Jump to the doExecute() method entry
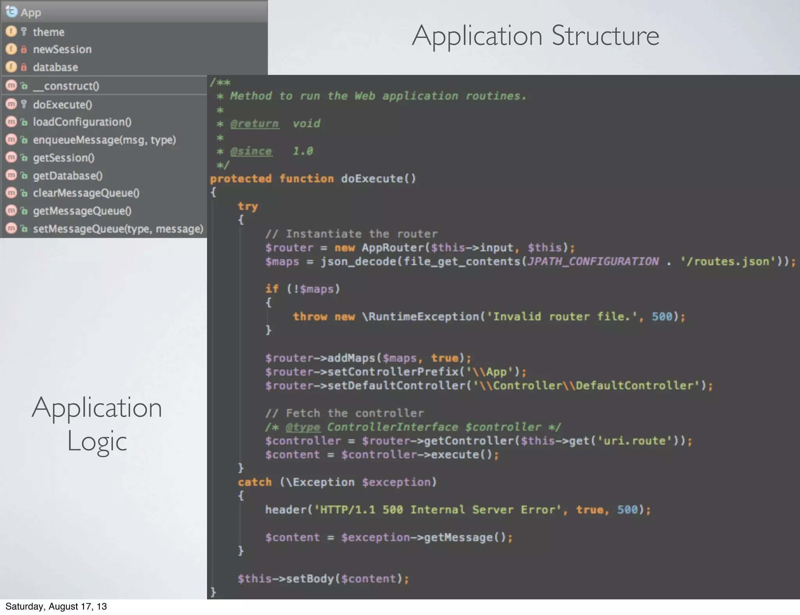This screenshot has height=615, width=800. 104,104
